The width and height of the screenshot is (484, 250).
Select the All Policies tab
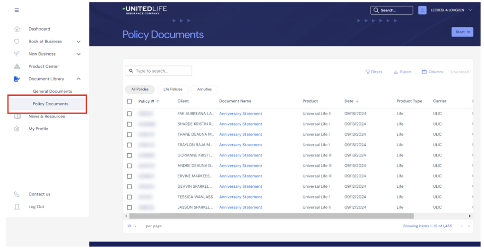pos(140,89)
